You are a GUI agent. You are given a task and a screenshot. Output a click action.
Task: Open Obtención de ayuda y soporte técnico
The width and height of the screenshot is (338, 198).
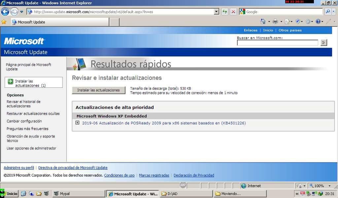click(x=31, y=138)
